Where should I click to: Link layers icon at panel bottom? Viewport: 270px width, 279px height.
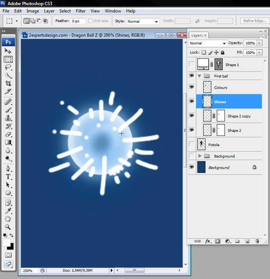pos(197,241)
